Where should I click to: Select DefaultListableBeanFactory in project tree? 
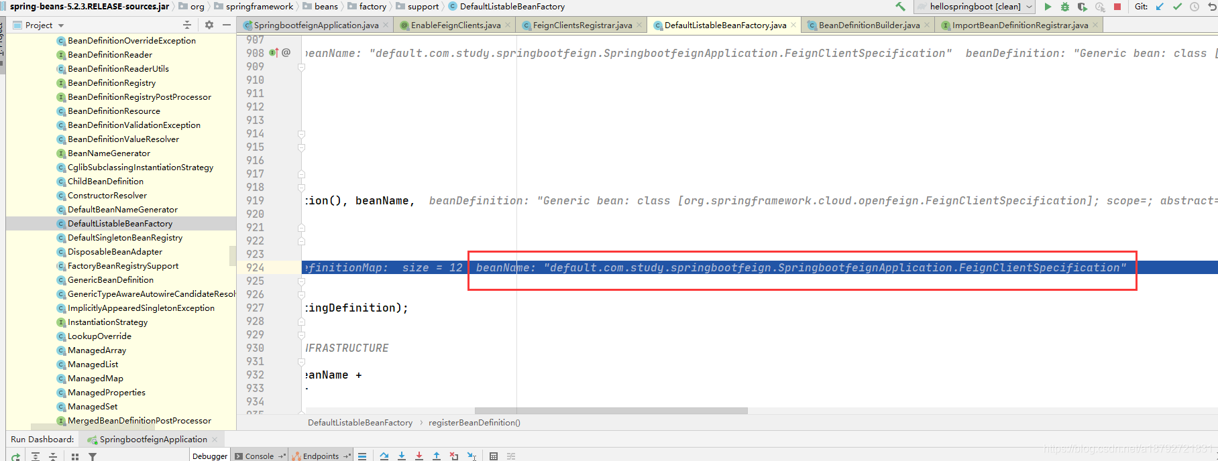pyautogui.click(x=120, y=224)
